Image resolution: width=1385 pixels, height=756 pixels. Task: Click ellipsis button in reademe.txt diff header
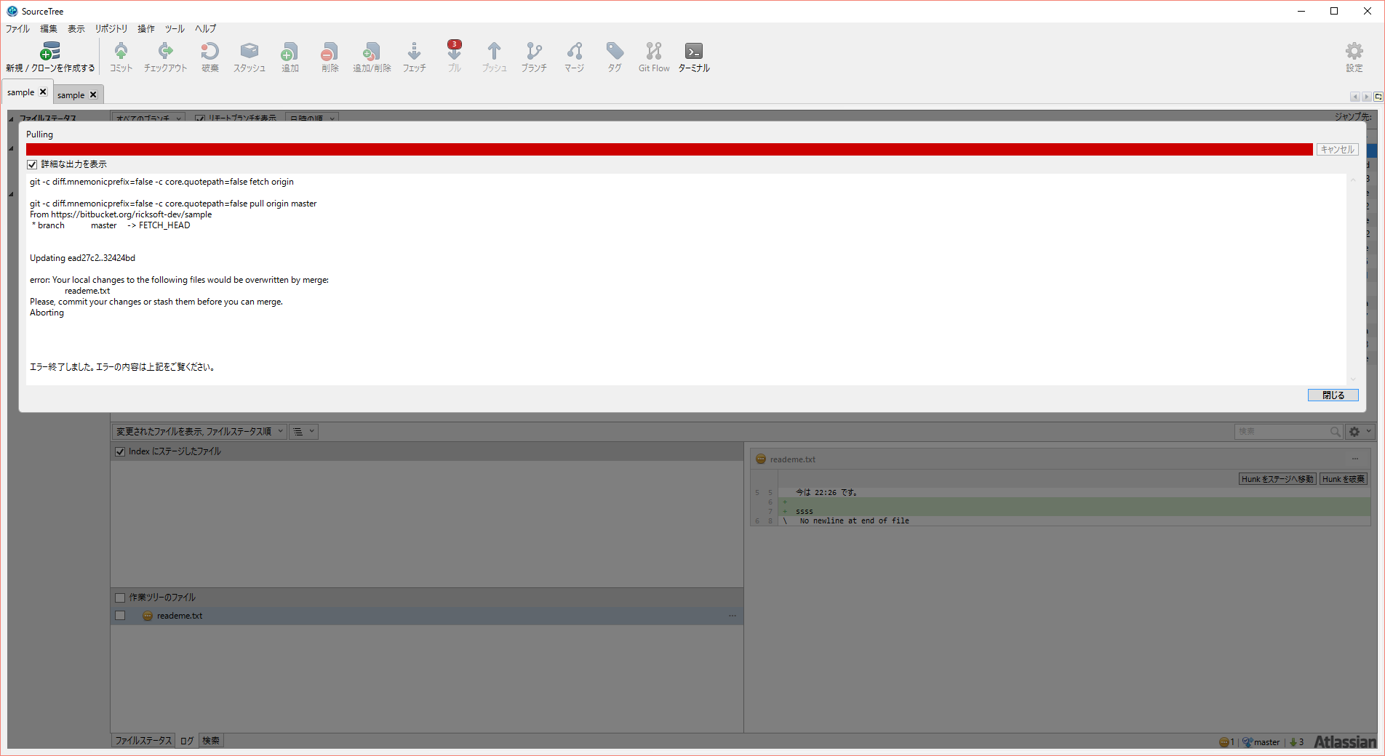[1355, 459]
